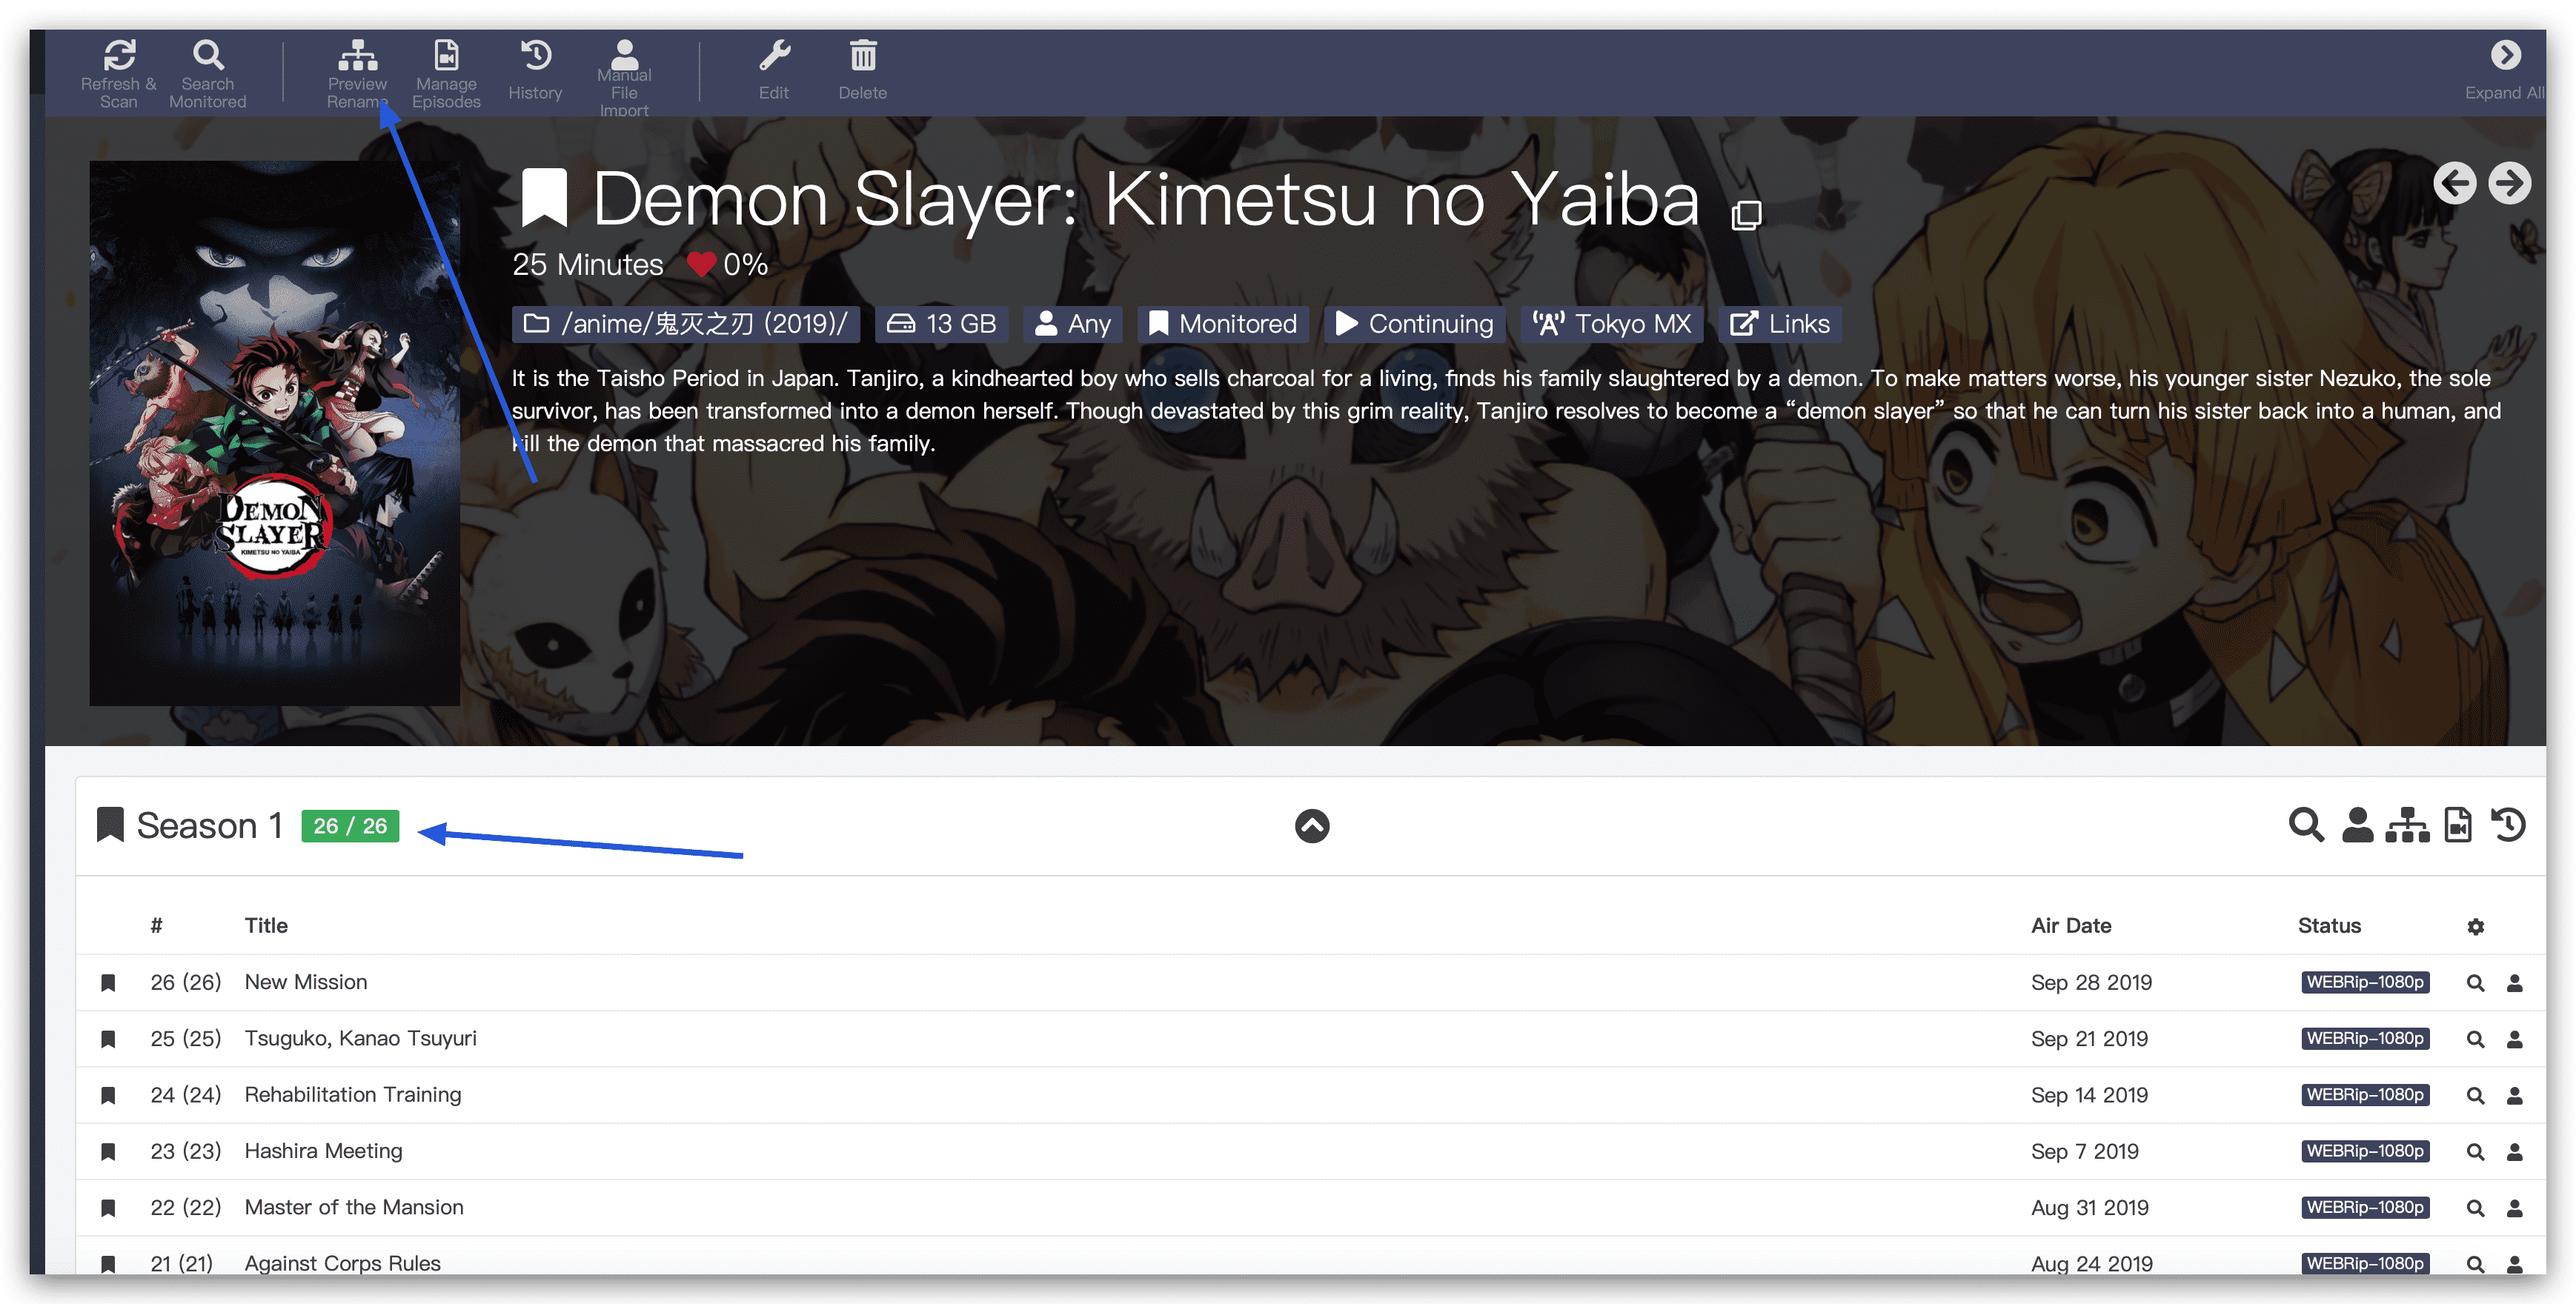Open Season 1 history icon
Viewport: 2576px width, 1304px height.
click(x=2508, y=825)
